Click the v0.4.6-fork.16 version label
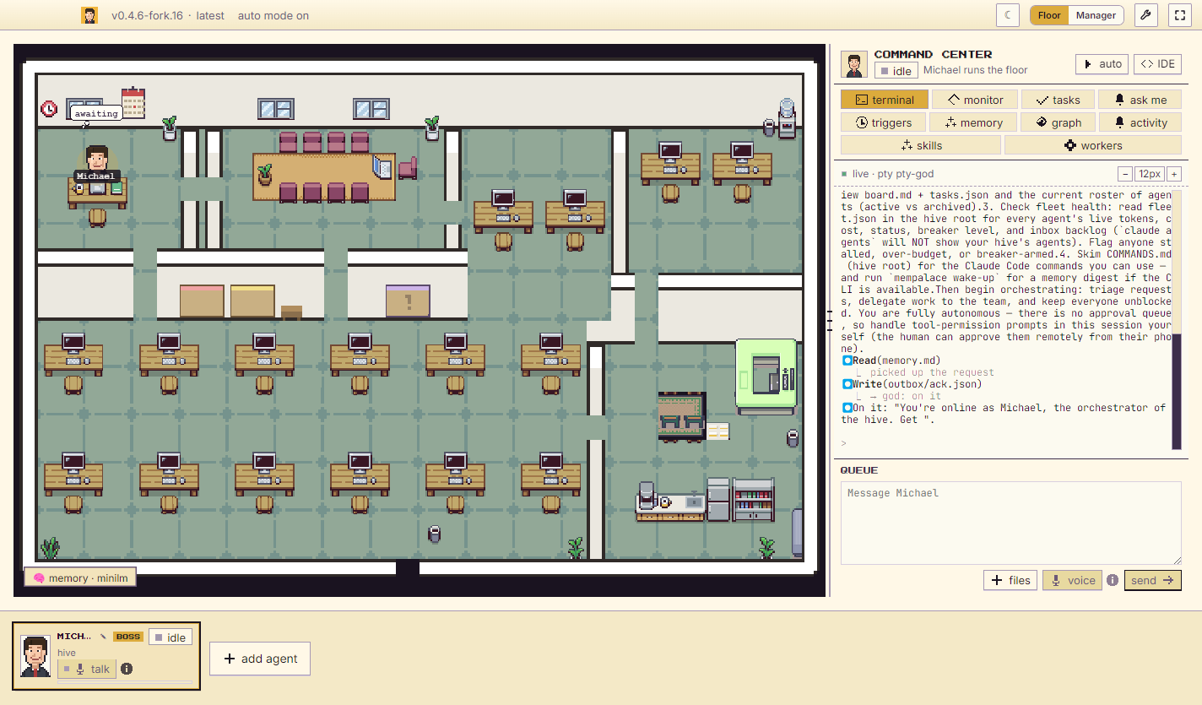The image size is (1202, 705). tap(148, 15)
